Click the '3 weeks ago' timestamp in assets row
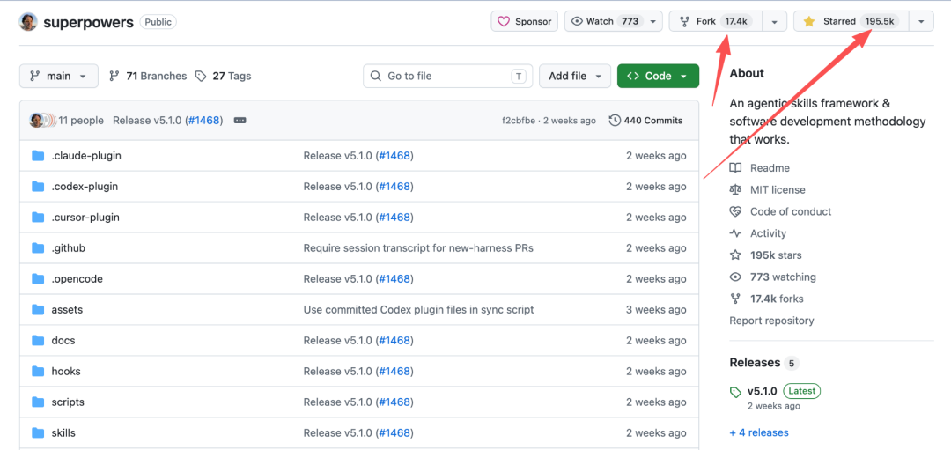 point(656,309)
